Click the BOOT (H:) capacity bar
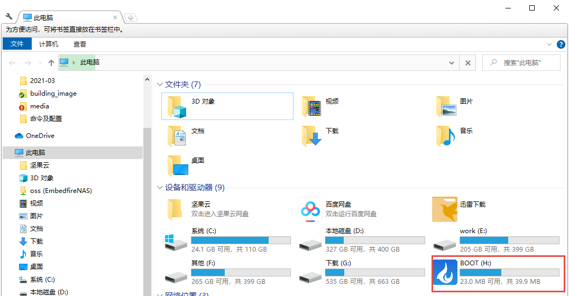 point(509,272)
